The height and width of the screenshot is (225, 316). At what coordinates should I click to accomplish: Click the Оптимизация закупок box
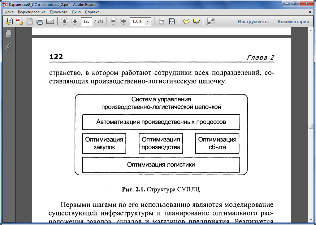104,143
